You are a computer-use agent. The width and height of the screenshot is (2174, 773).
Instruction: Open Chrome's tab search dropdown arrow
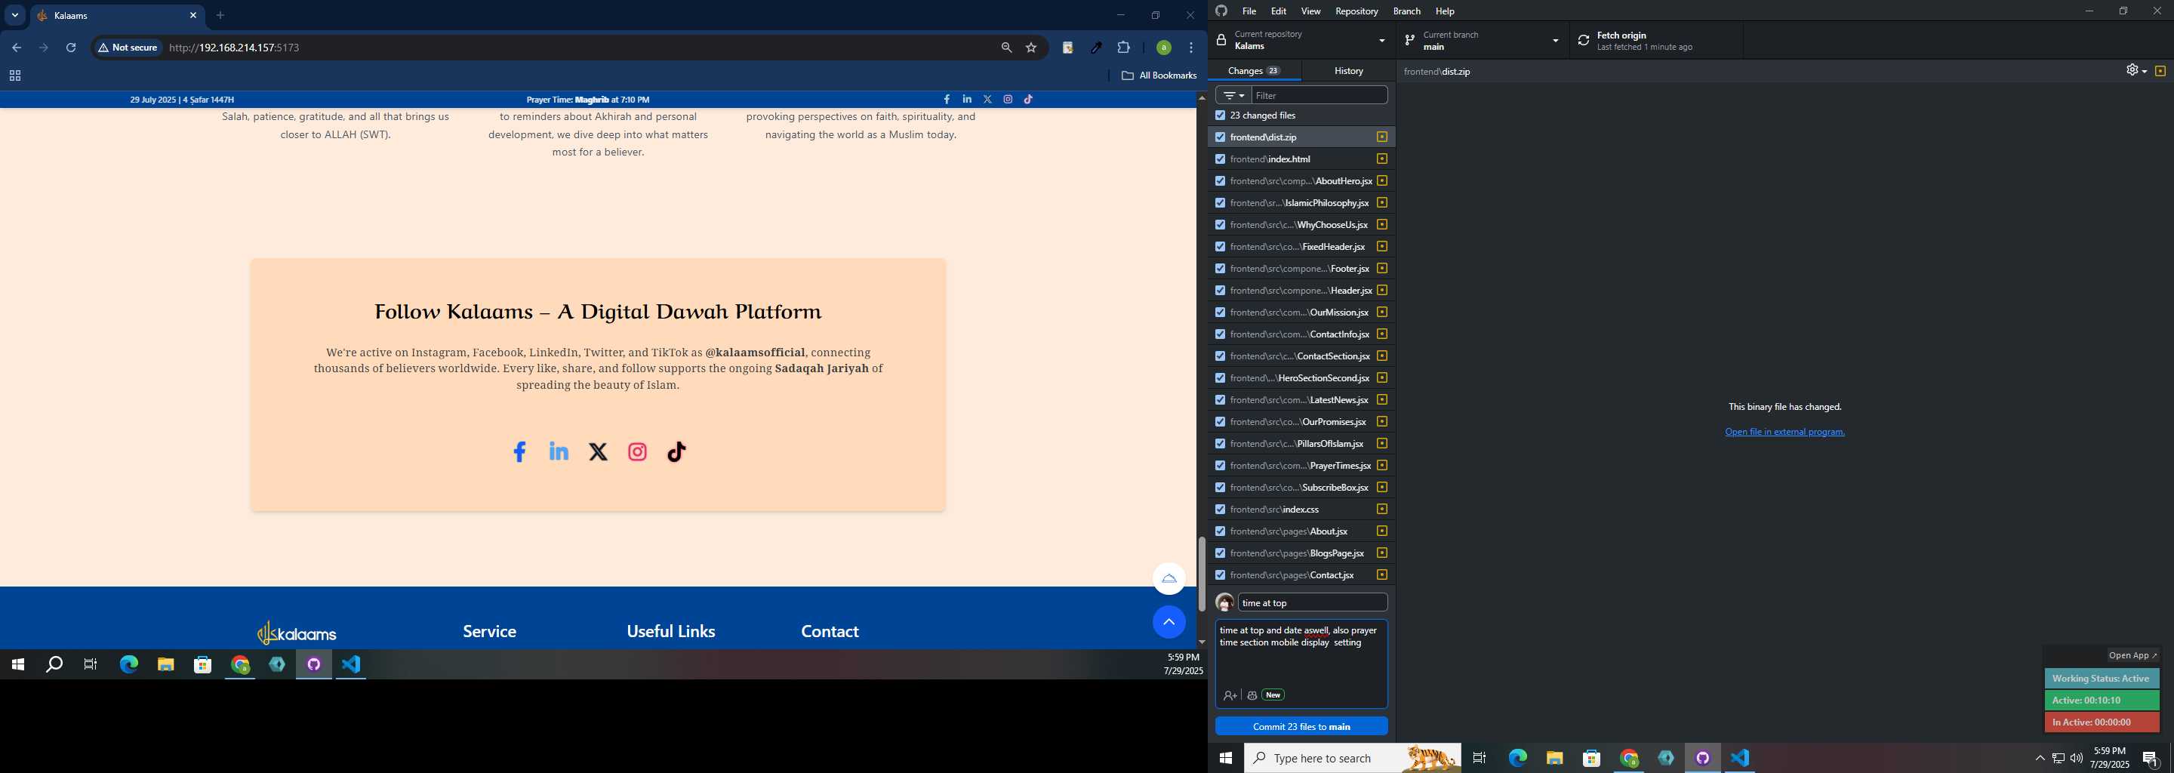click(15, 15)
